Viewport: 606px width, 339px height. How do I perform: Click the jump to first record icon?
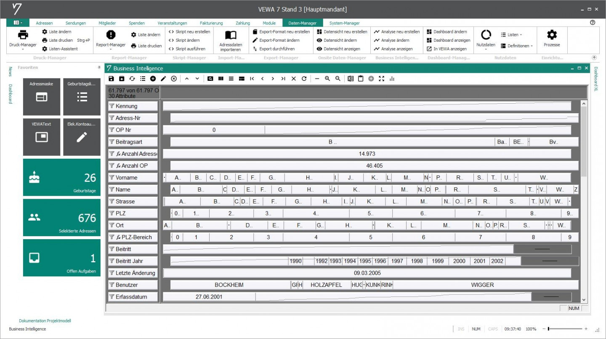pyautogui.click(x=252, y=78)
